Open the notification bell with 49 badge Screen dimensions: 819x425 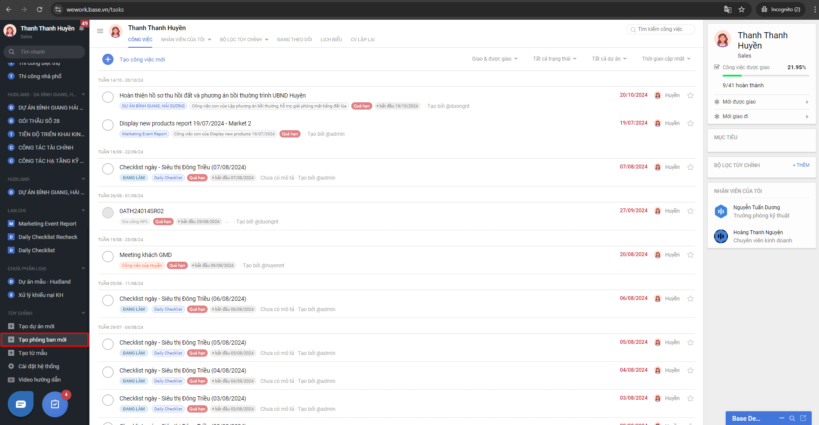coord(82,28)
